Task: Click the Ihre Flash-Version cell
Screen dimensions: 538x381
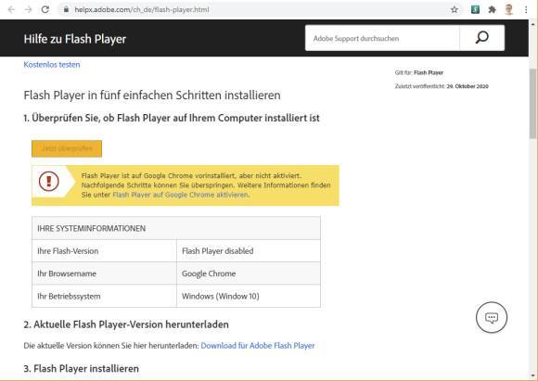Action: pyautogui.click(x=104, y=251)
